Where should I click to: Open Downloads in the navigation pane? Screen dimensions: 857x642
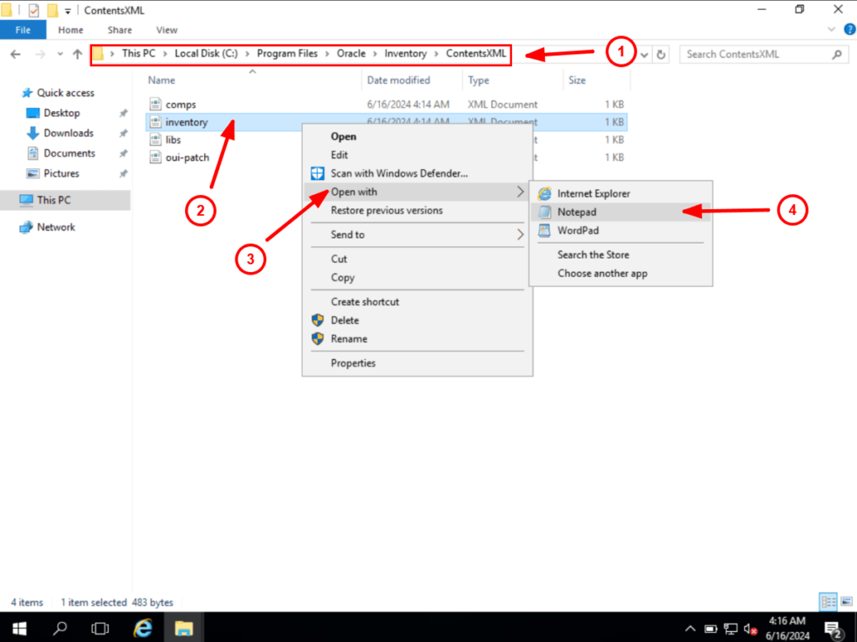pos(59,133)
